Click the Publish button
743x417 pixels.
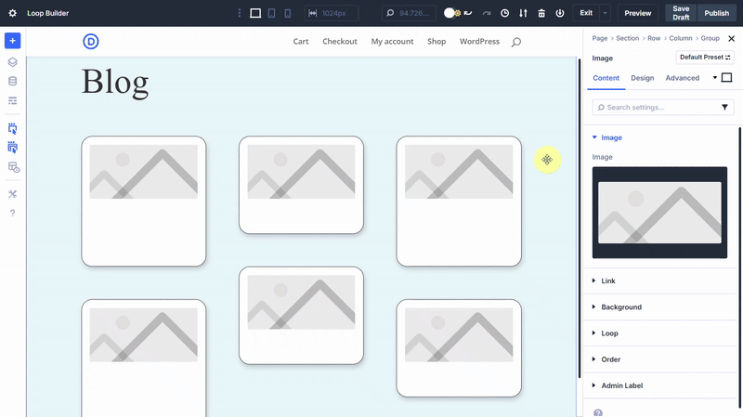[716, 13]
